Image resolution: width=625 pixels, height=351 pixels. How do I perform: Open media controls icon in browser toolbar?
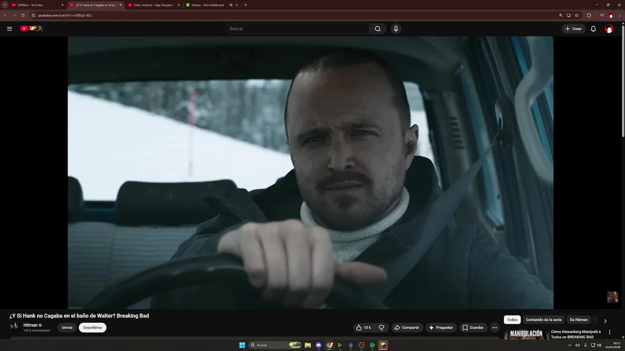click(x=602, y=15)
